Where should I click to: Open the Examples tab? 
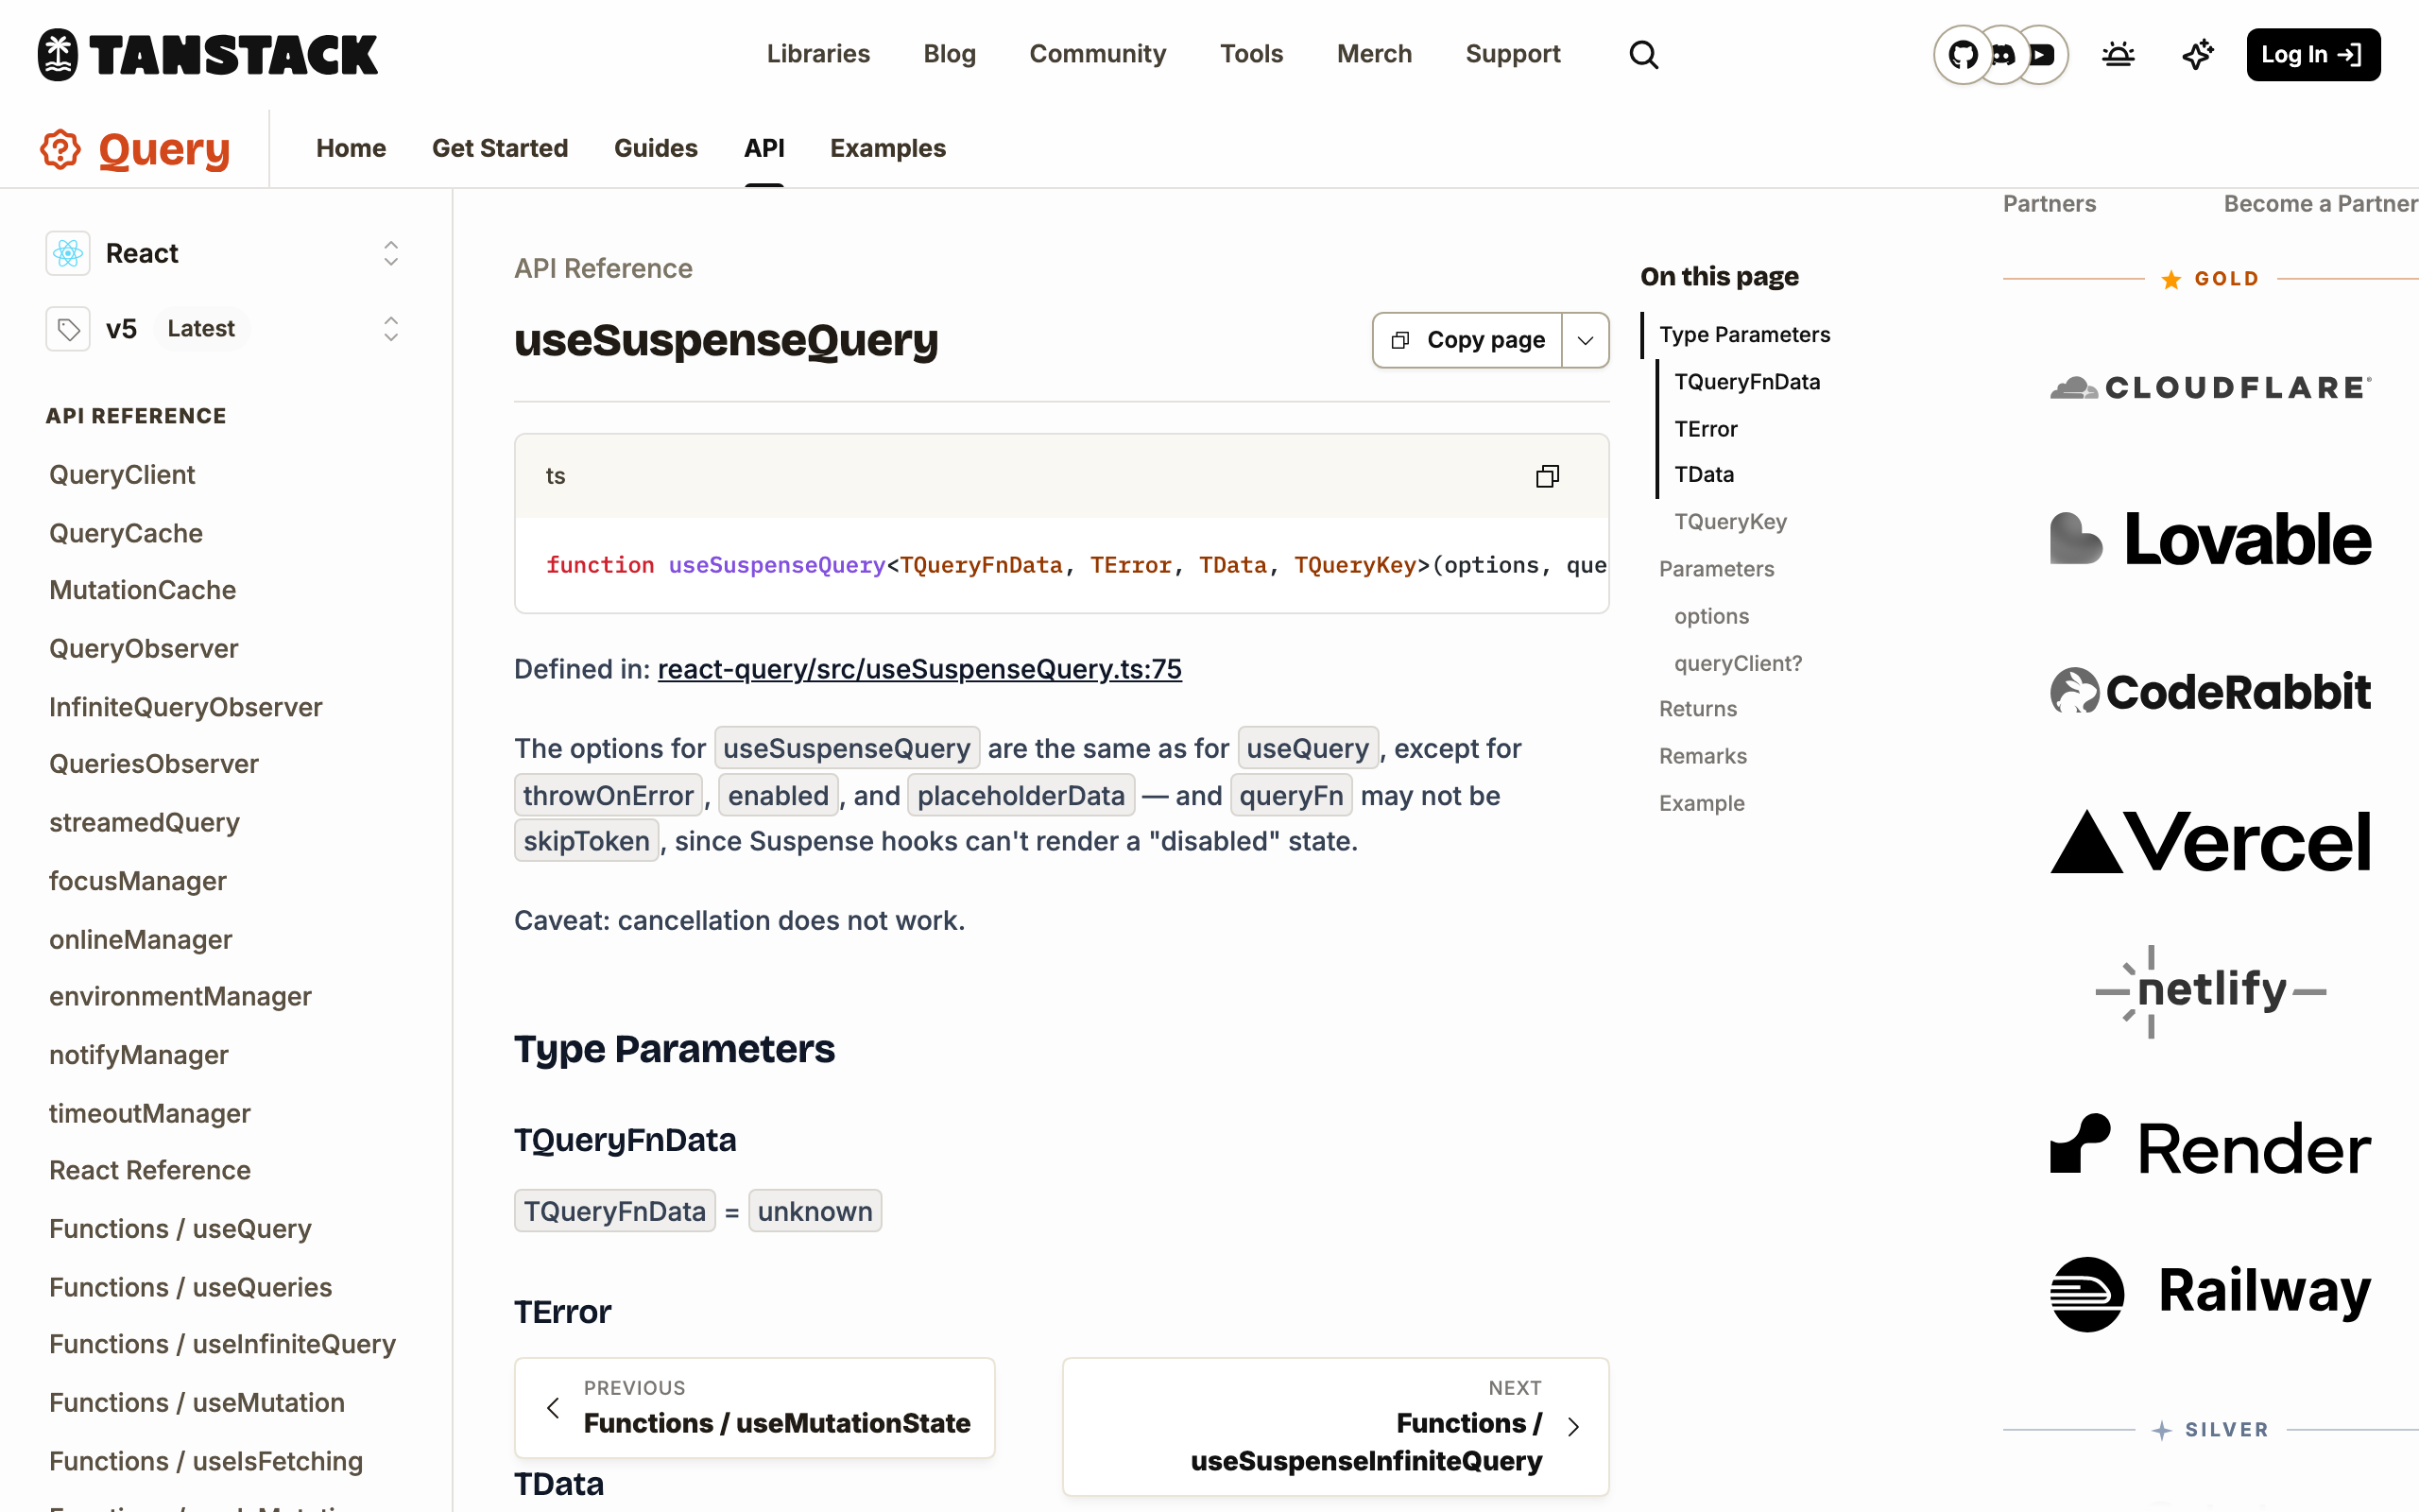(x=887, y=148)
